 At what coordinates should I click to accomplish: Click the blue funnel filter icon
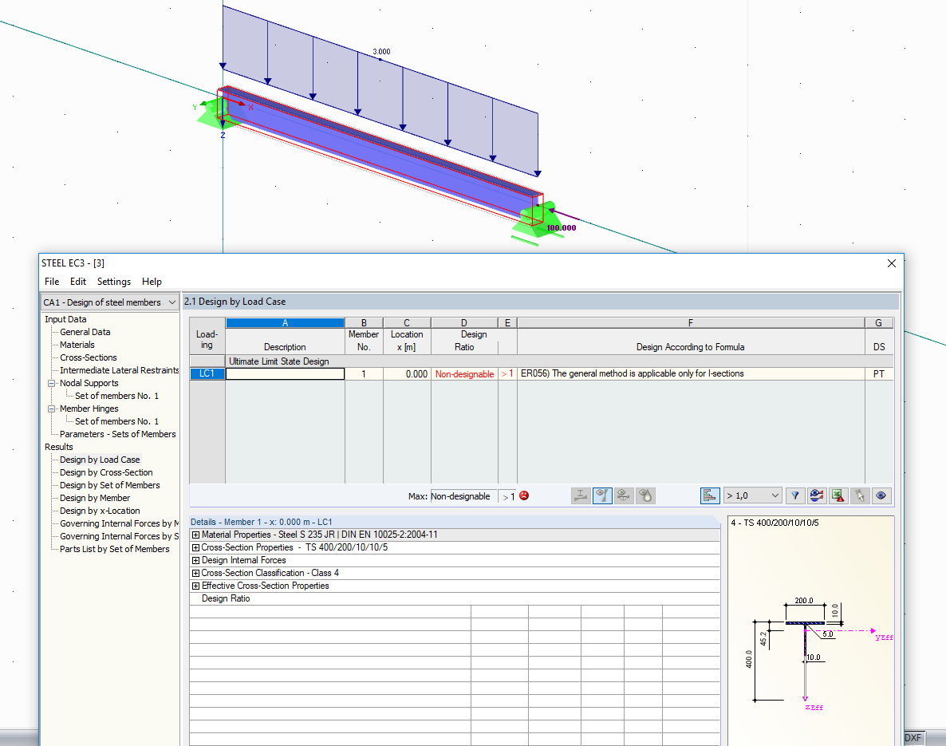click(795, 496)
